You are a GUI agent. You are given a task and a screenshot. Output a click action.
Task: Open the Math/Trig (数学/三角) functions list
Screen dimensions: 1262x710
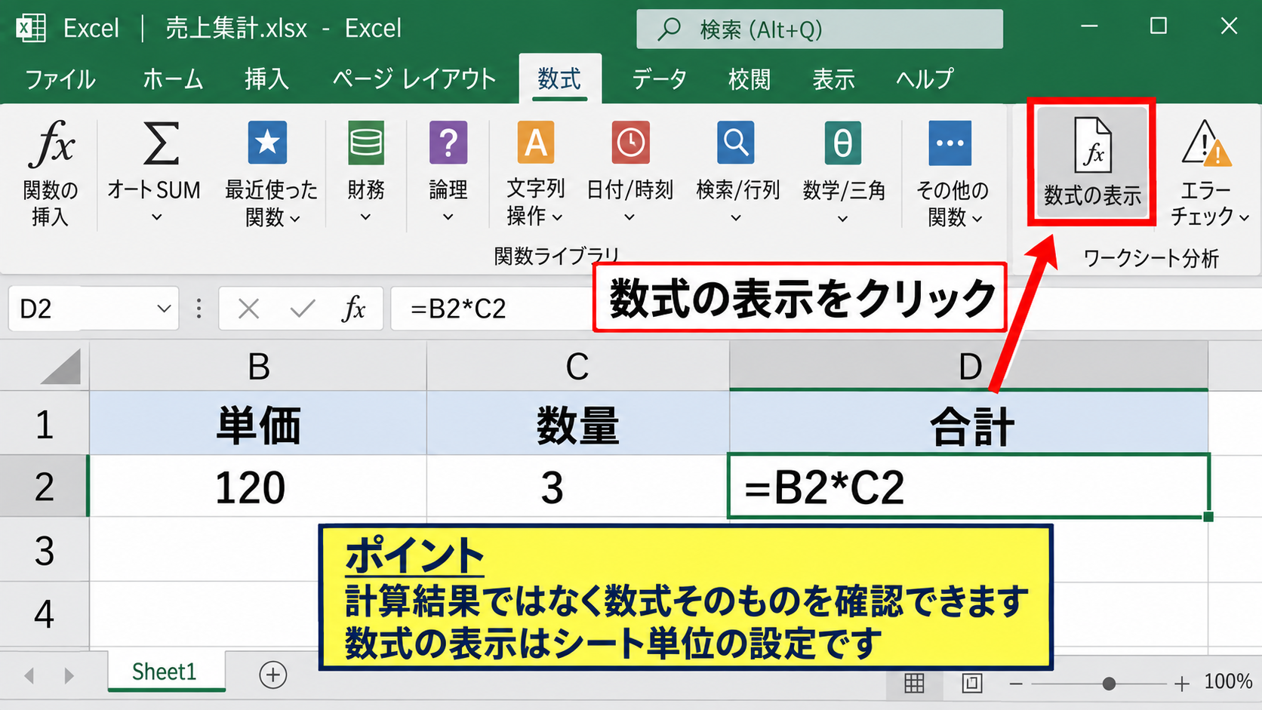(x=843, y=173)
